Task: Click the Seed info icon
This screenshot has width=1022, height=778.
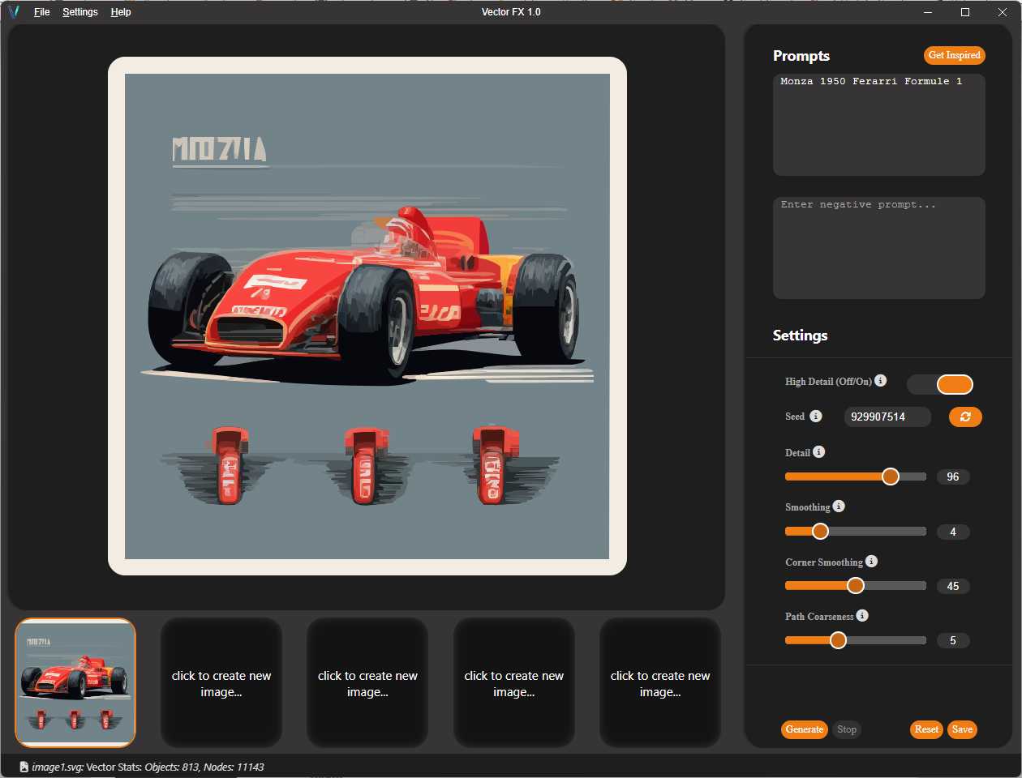Action: coord(816,416)
